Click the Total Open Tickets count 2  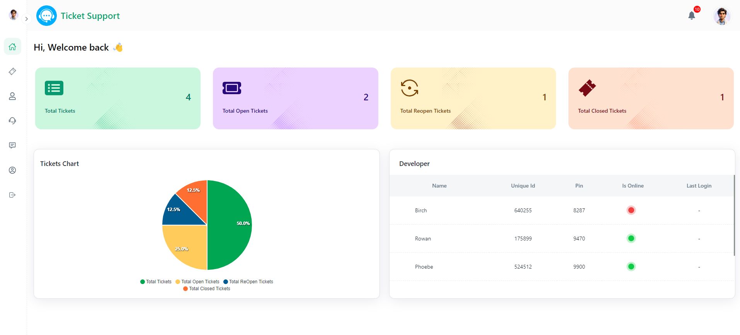pyautogui.click(x=366, y=97)
